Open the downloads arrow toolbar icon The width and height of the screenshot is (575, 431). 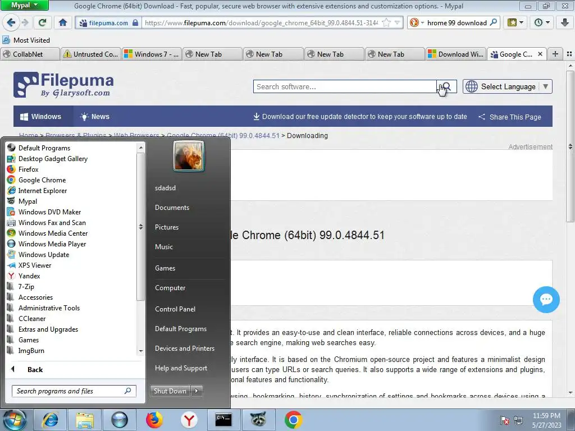[565, 22]
